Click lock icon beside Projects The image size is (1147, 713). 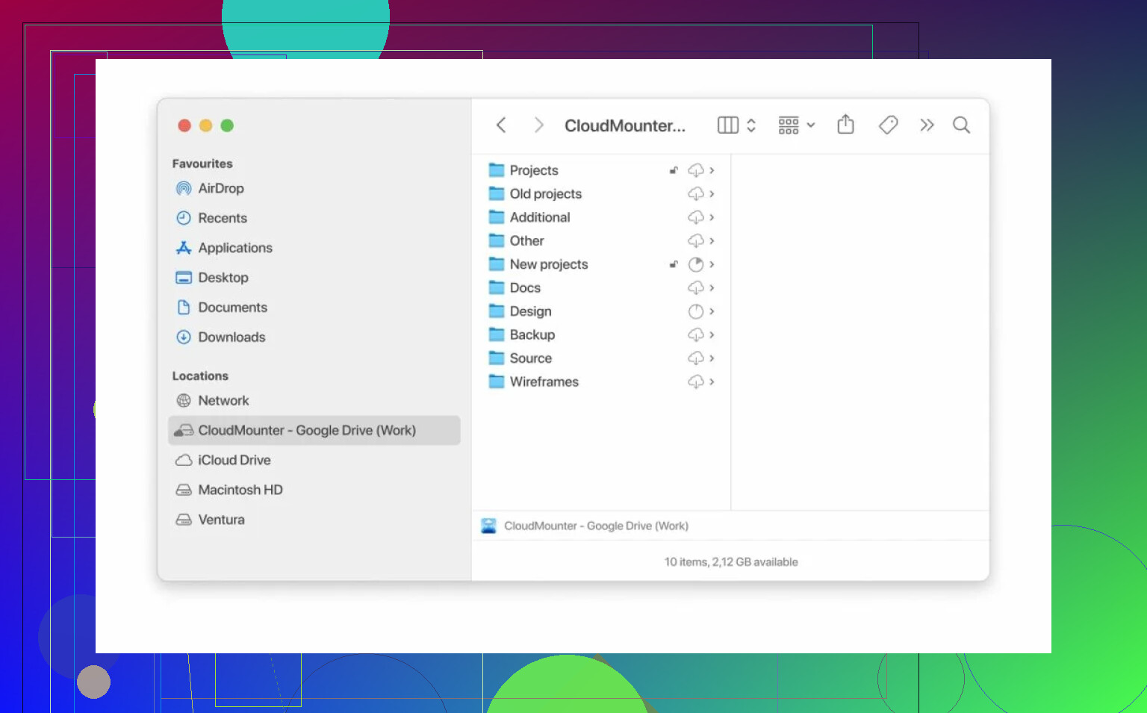[x=674, y=170]
